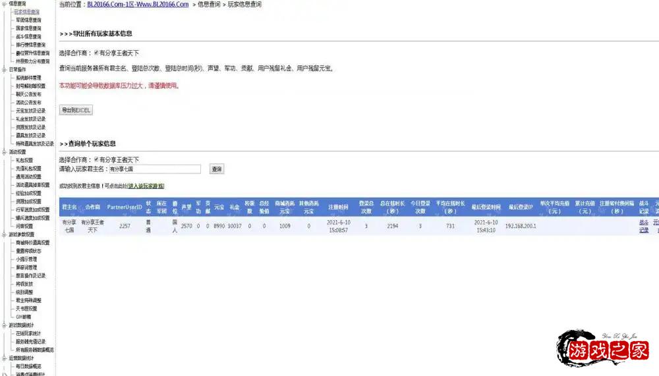Focus the 玩家君主名 input field
This screenshot has height=376, width=659.
(155, 169)
